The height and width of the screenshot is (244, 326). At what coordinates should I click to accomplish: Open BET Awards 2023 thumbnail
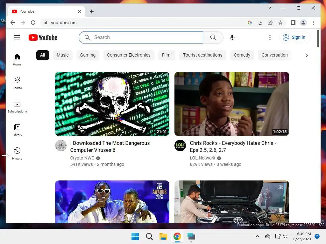click(112, 202)
